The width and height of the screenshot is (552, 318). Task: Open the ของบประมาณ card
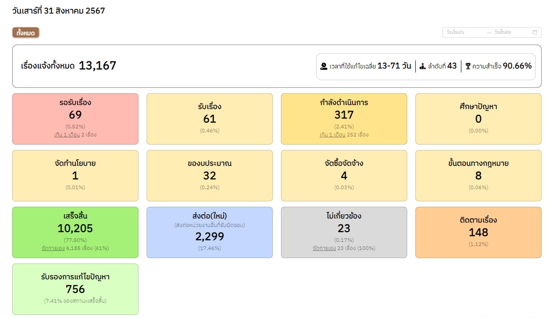click(210, 175)
